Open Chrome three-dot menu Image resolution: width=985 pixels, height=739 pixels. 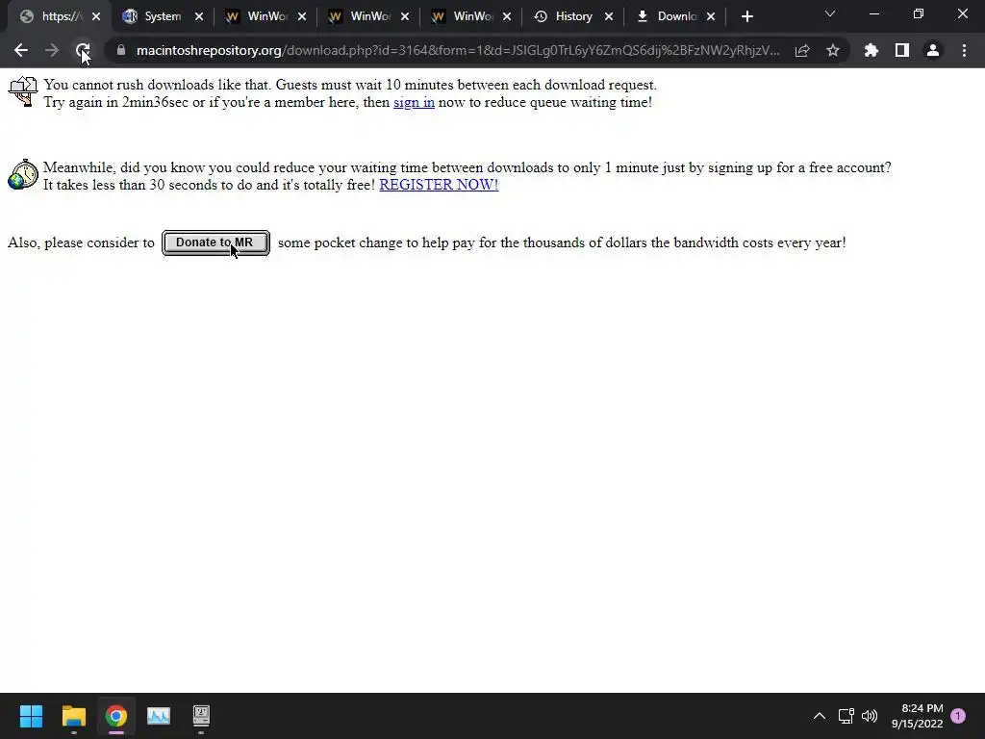tap(964, 50)
